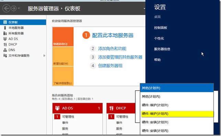
Task: Click the 所有服务器 sidebar icon
Action: click(5, 33)
